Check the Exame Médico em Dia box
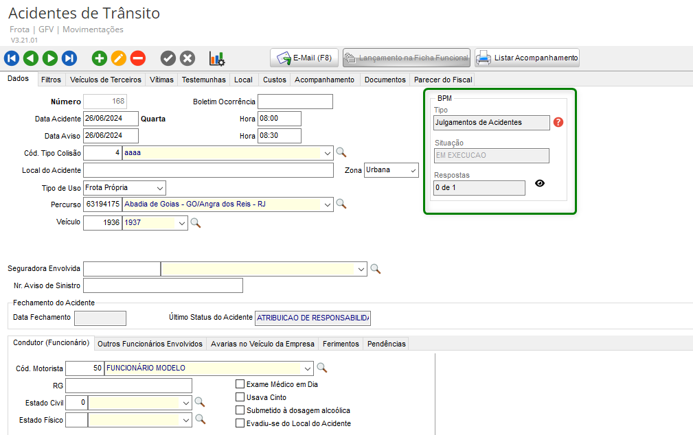693x435 pixels. tap(240, 384)
